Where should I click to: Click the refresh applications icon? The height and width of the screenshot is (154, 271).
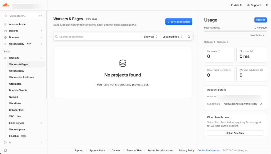pyautogui.click(x=189, y=37)
